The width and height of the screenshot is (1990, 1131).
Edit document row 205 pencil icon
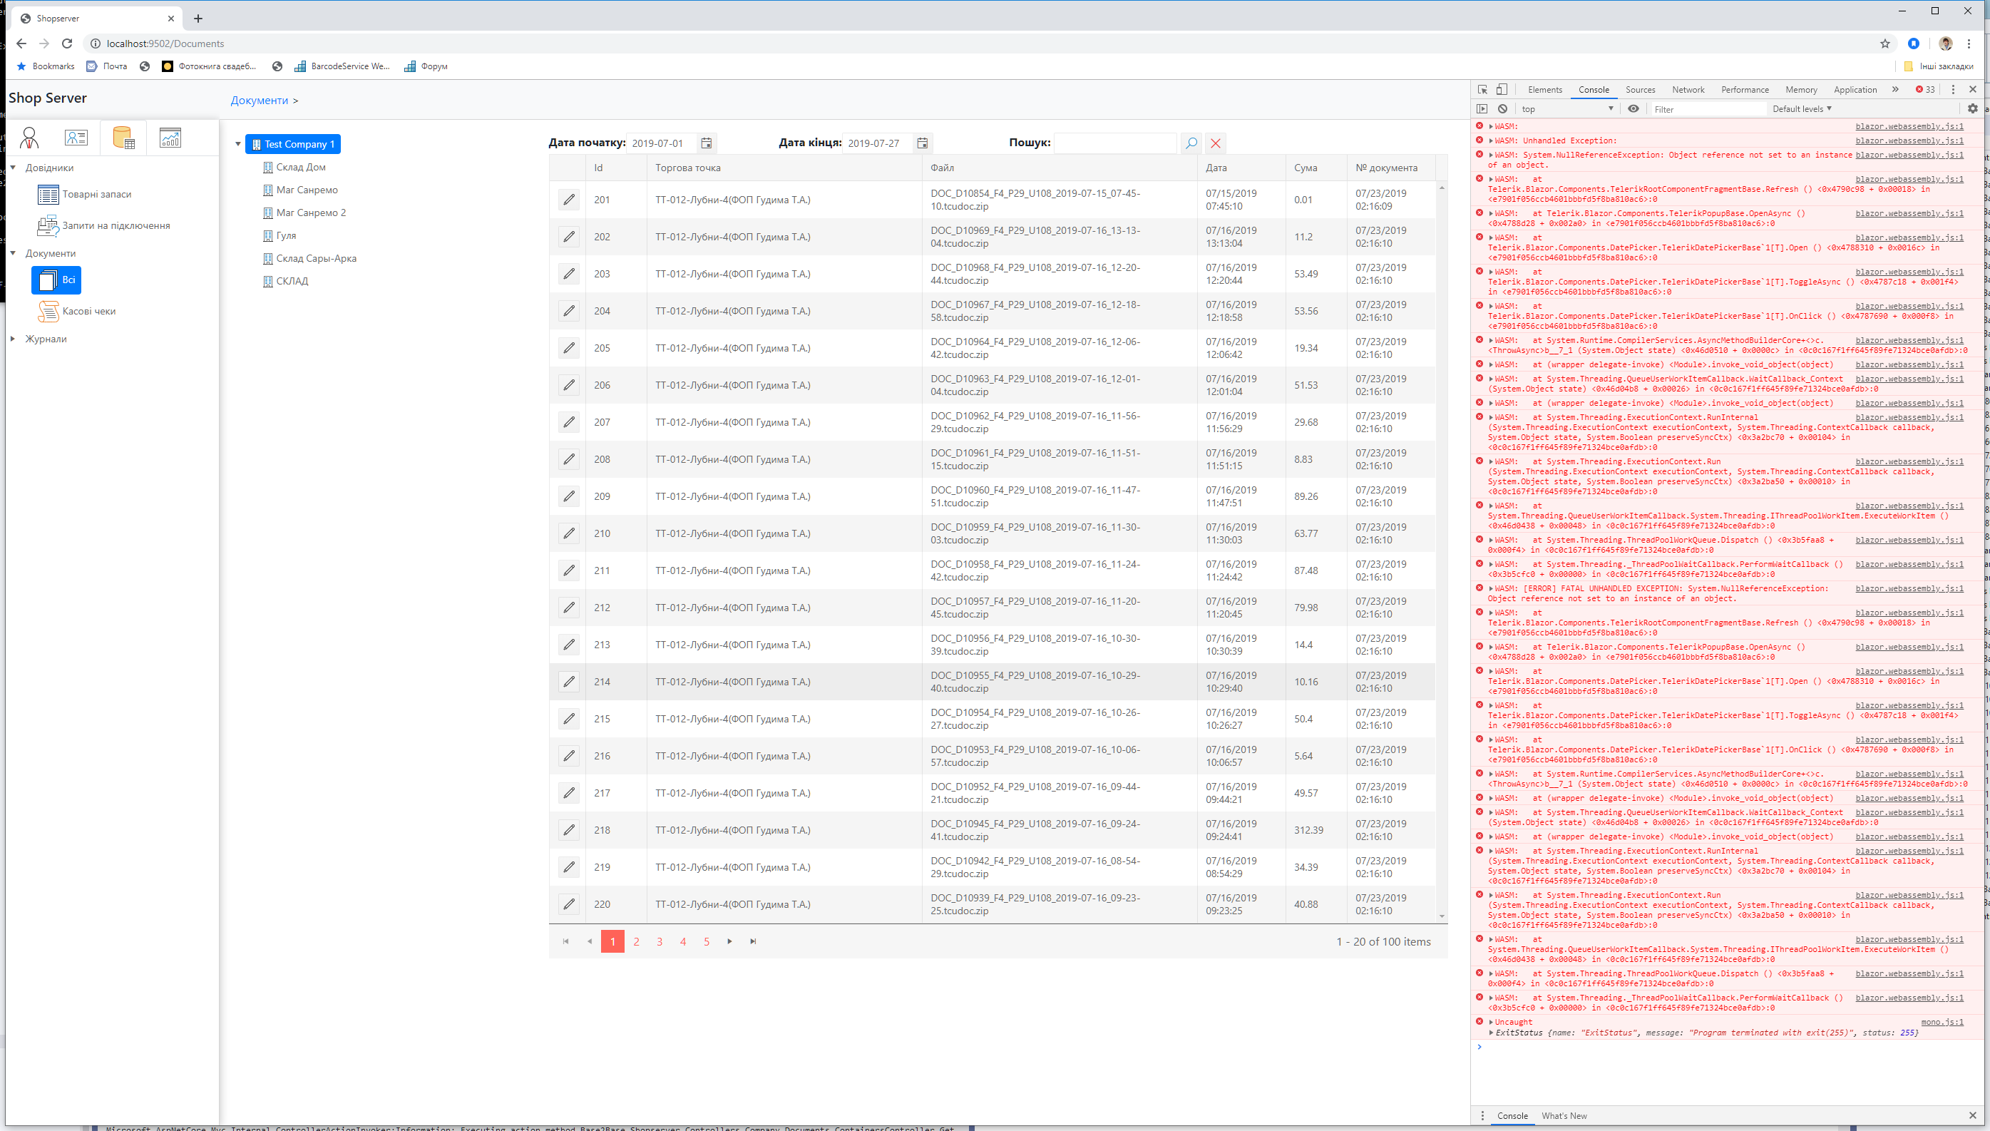(x=568, y=348)
